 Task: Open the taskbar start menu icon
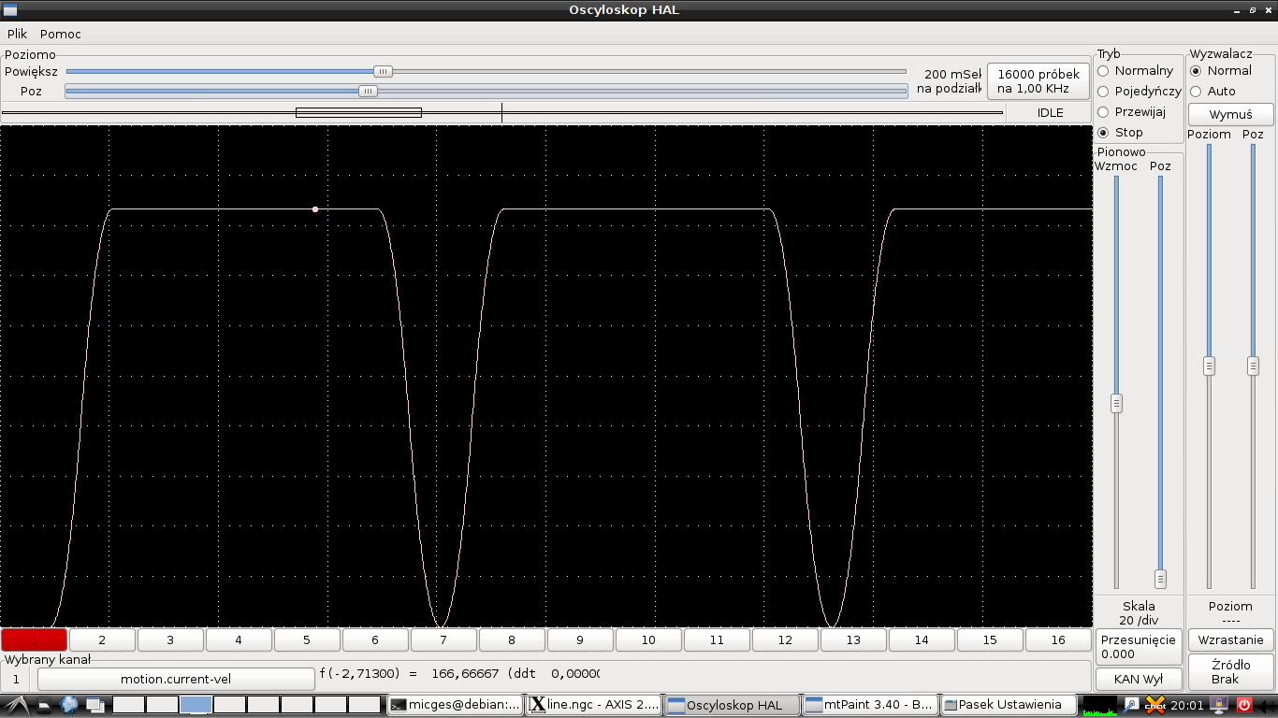pyautogui.click(x=17, y=705)
